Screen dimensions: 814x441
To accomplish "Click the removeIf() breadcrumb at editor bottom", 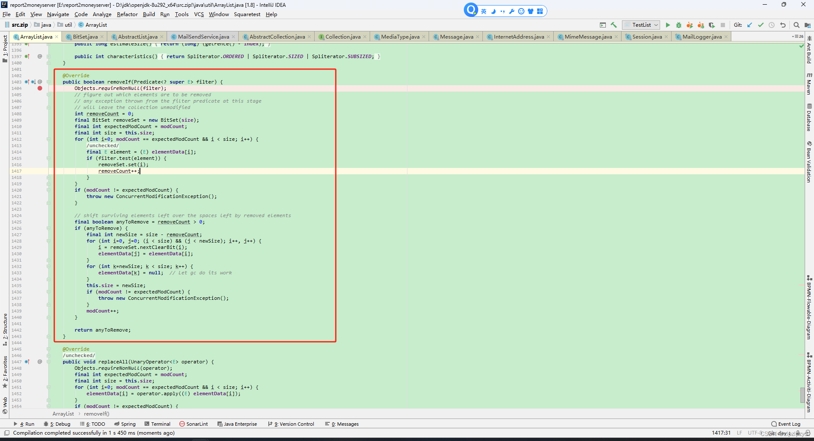I will tap(97, 414).
